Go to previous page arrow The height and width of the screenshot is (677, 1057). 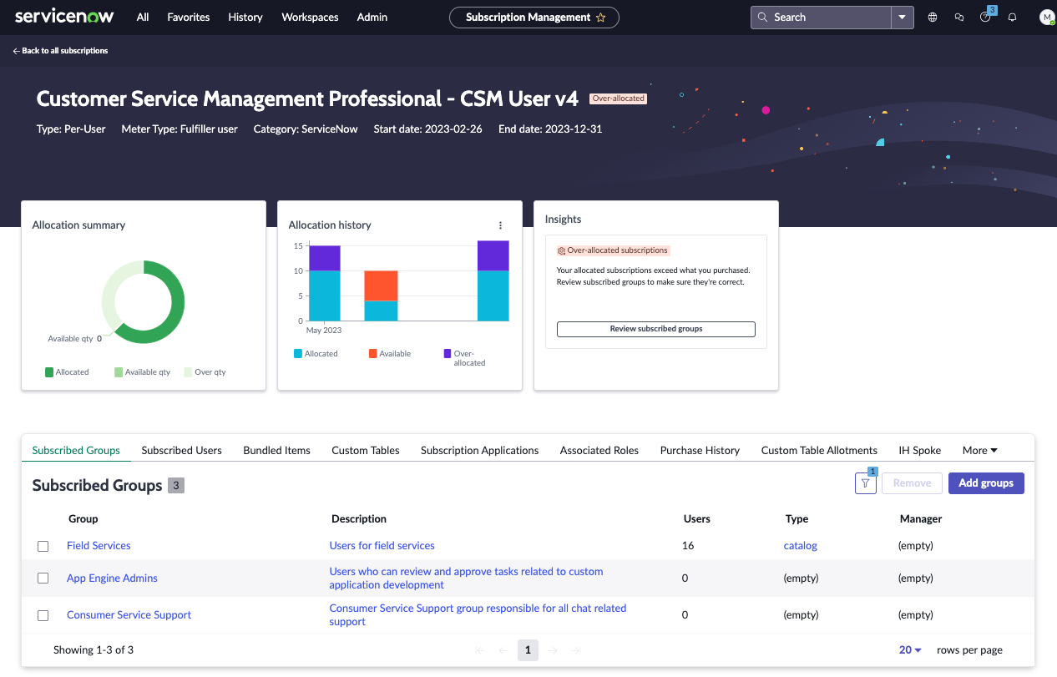point(503,650)
